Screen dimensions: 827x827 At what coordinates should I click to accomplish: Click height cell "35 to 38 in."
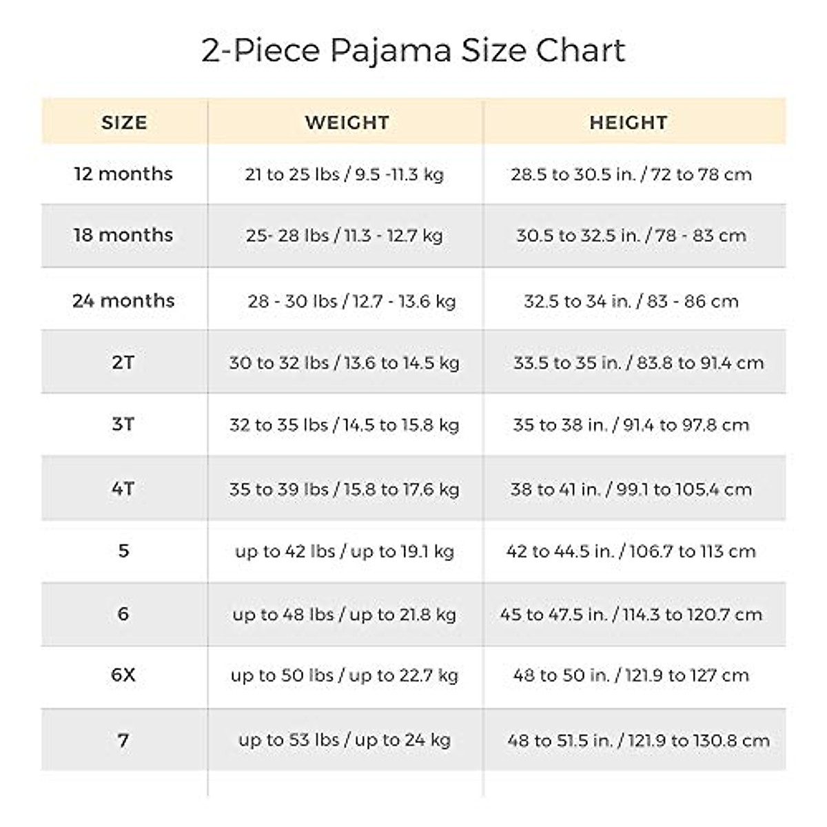tap(631, 425)
